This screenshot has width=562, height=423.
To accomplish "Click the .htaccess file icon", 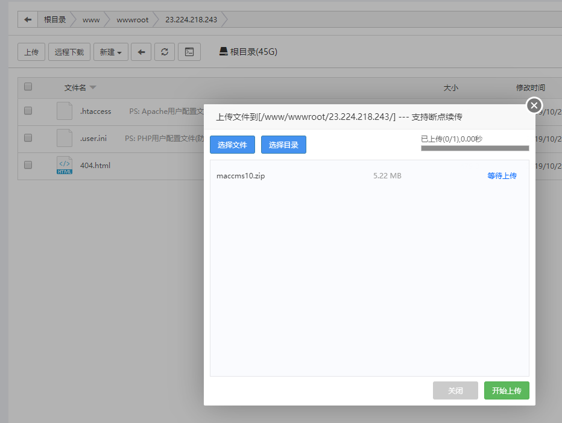I will (x=65, y=111).
